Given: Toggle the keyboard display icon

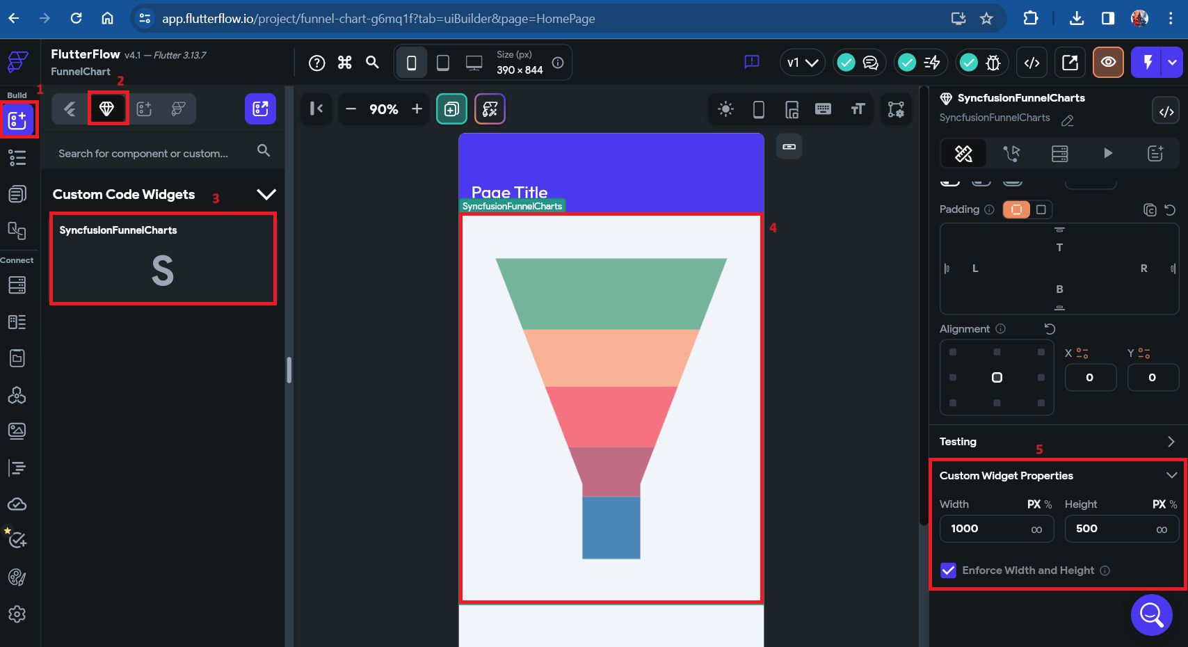Looking at the screenshot, I should (x=824, y=109).
